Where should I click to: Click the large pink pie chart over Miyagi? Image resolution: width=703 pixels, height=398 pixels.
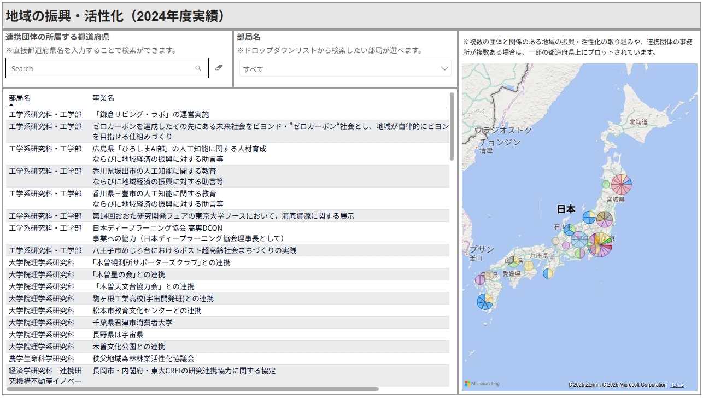(622, 185)
